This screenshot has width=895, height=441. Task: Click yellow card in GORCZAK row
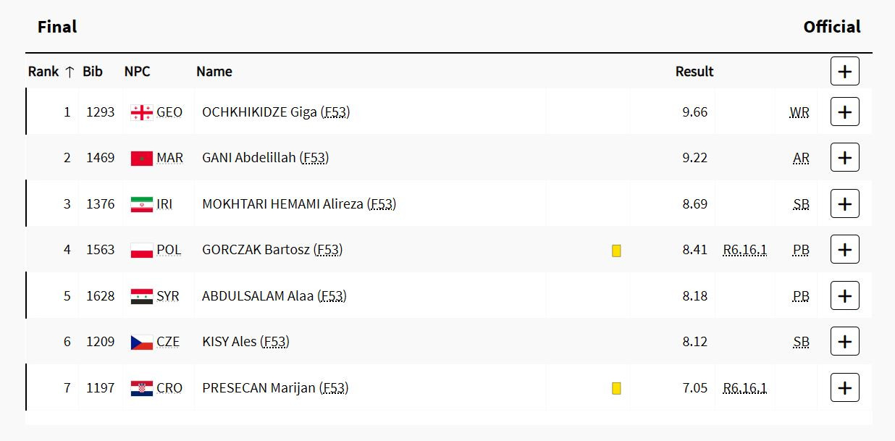coord(616,251)
